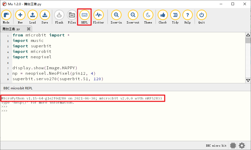Click the device chip status icon
The image size is (251, 150).
(x=233, y=146)
